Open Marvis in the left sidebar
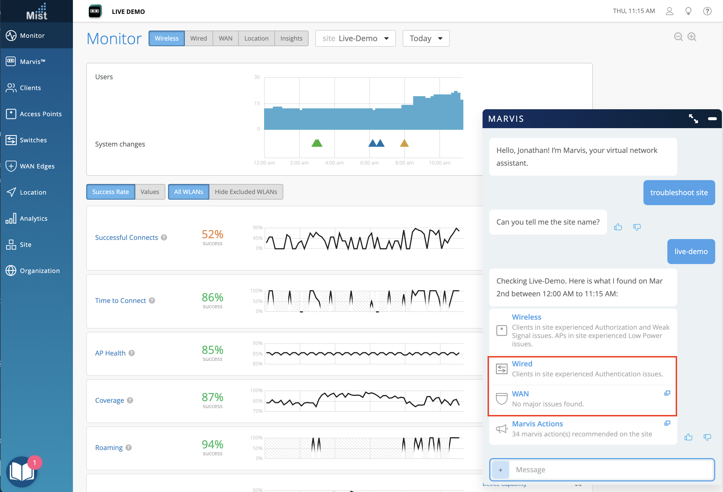This screenshot has width=723, height=492. click(32, 61)
